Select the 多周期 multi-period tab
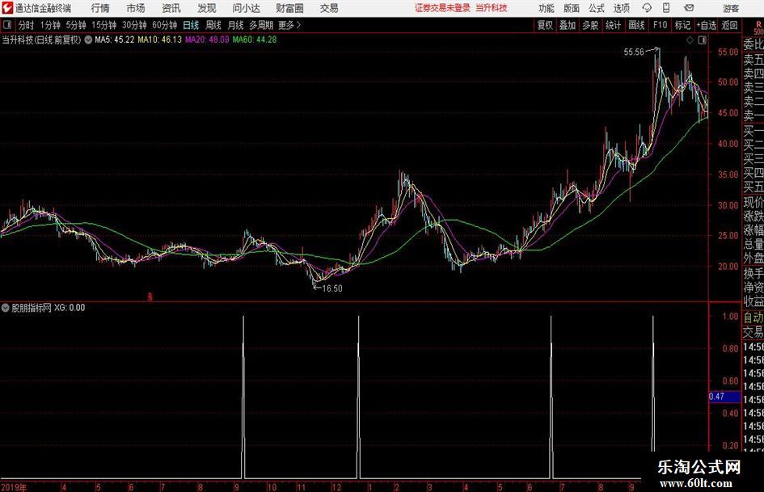Viewport: 764px width, 492px height. pos(261,25)
